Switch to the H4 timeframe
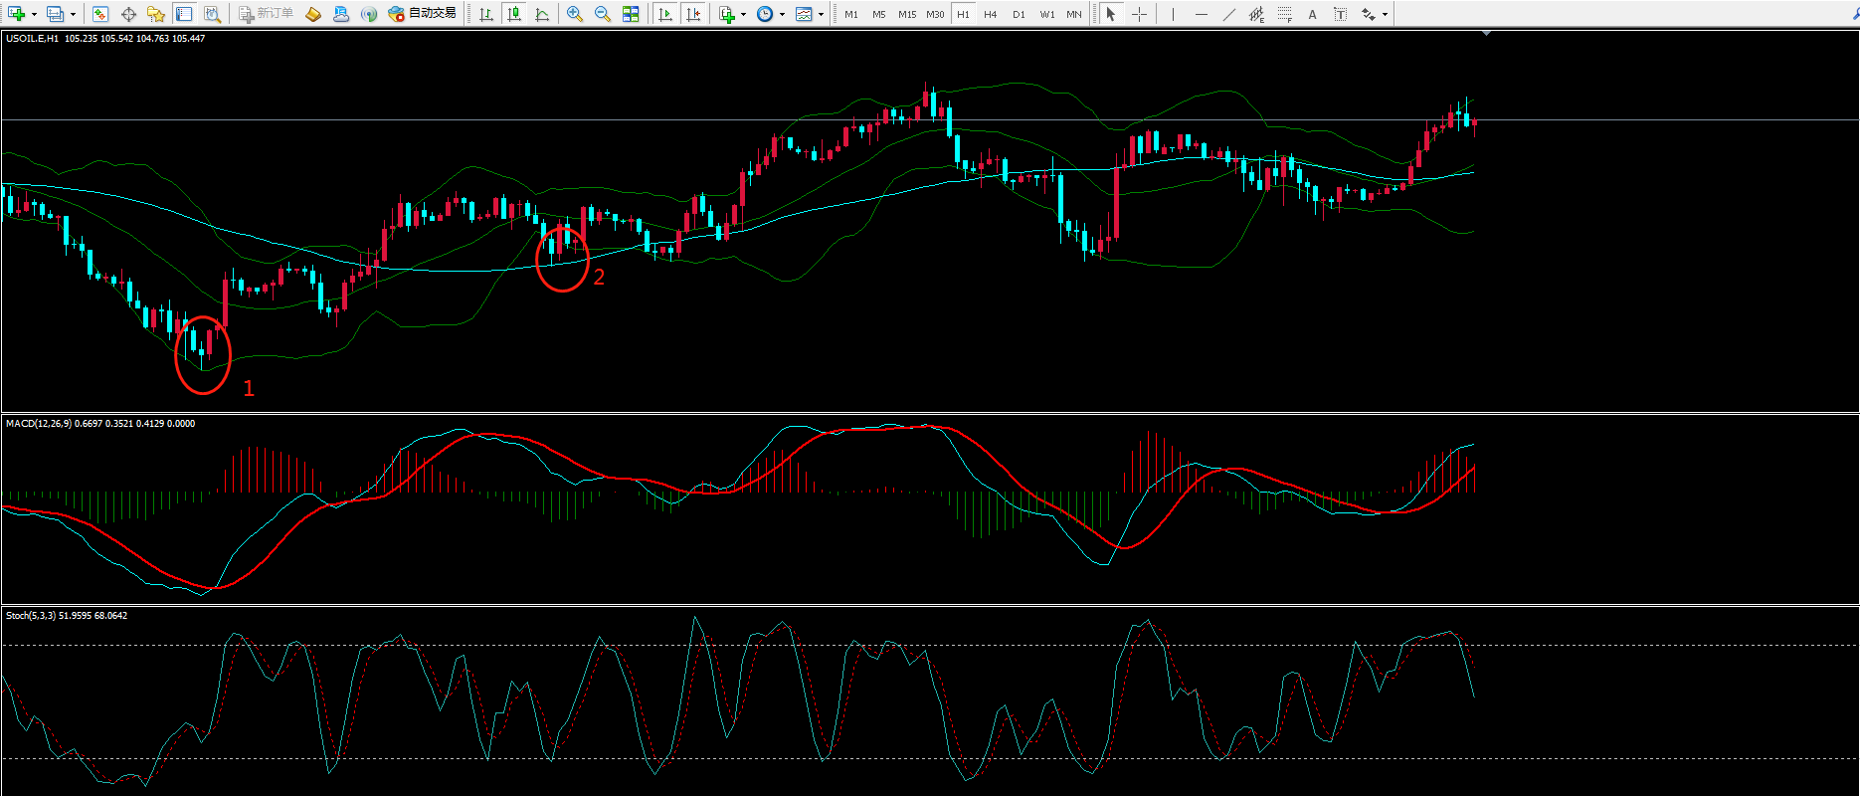This screenshot has width=1860, height=796. tap(990, 14)
